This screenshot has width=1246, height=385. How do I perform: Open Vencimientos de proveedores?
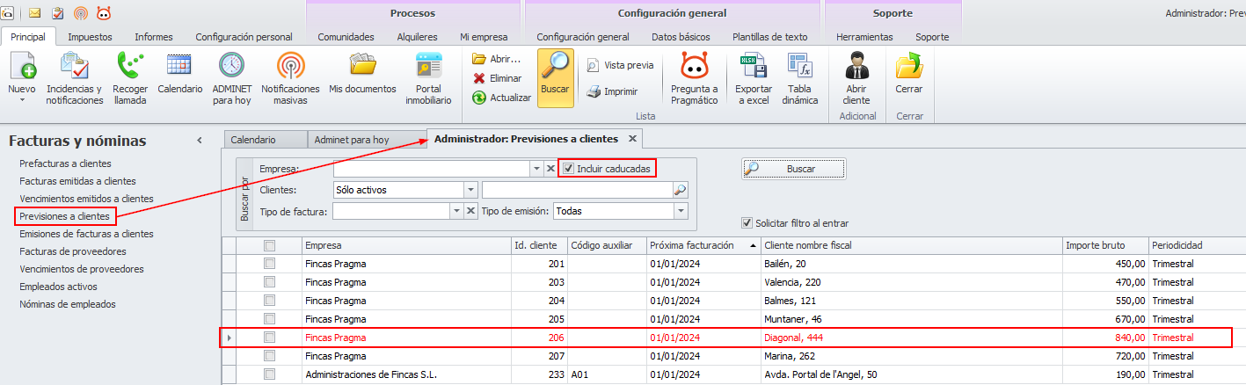[x=82, y=269]
